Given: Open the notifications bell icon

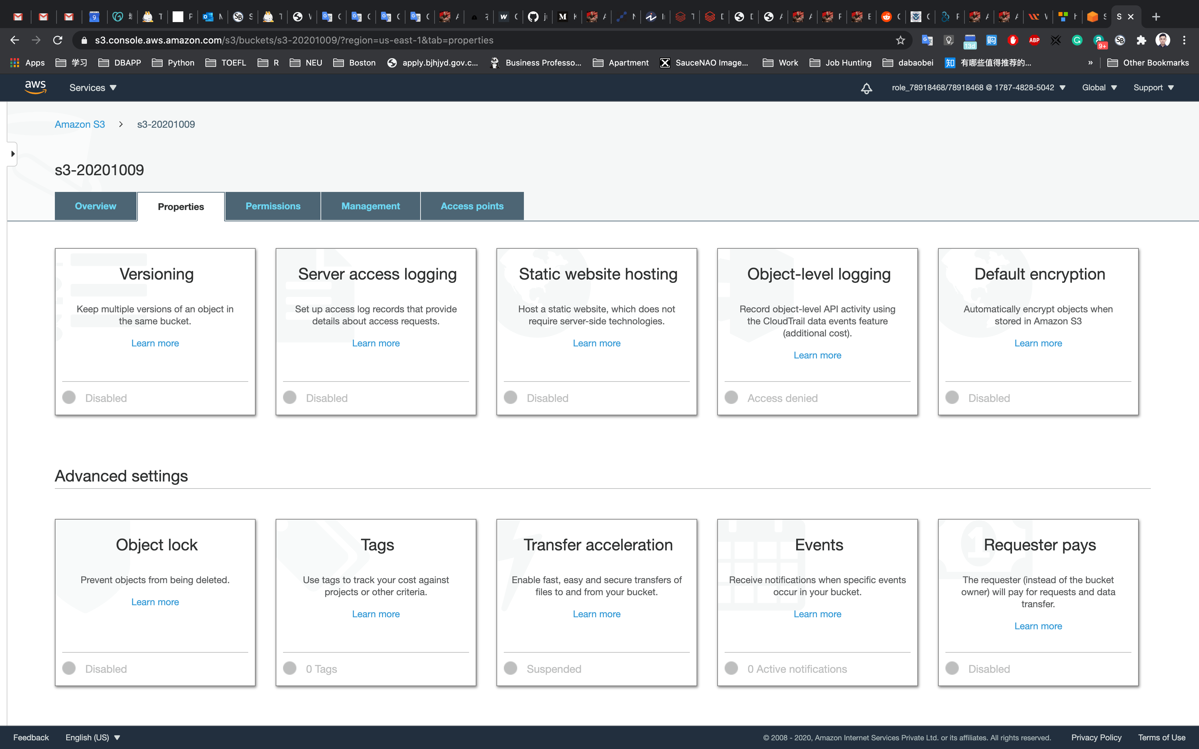Looking at the screenshot, I should coord(866,88).
